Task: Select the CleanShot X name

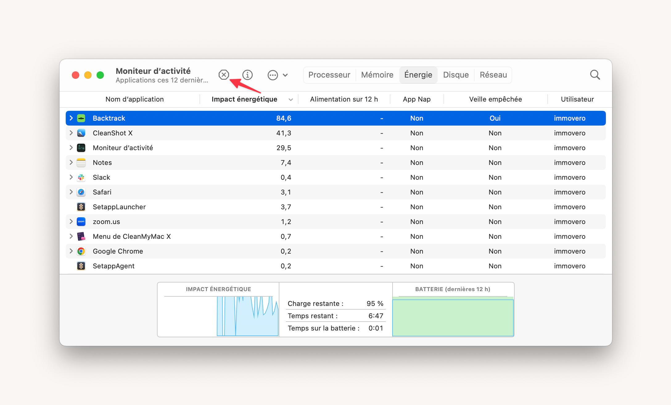Action: pos(113,133)
